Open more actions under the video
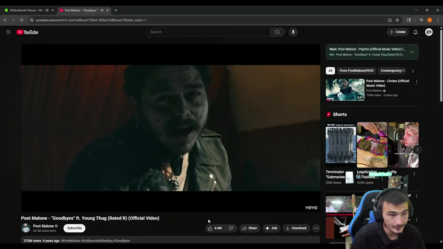443x249 pixels. pos(316,228)
